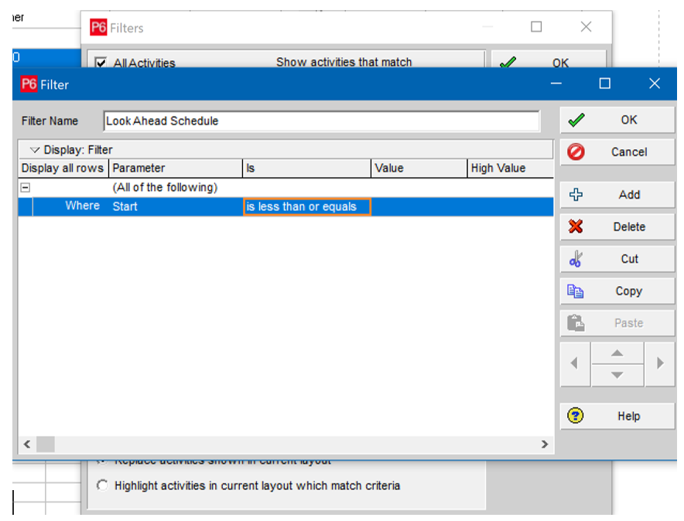Click the red X Delete icon
The width and height of the screenshot is (684, 521).
(576, 227)
